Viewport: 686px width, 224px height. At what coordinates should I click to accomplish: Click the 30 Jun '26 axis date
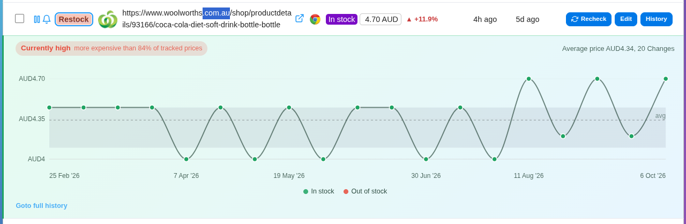pyautogui.click(x=426, y=176)
